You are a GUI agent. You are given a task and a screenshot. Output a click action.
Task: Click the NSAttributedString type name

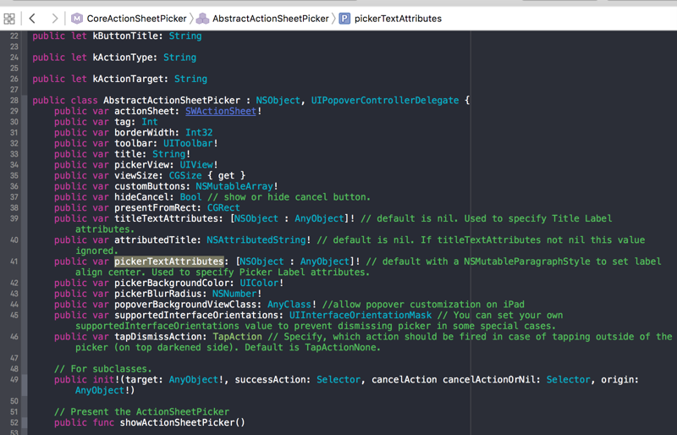point(256,240)
